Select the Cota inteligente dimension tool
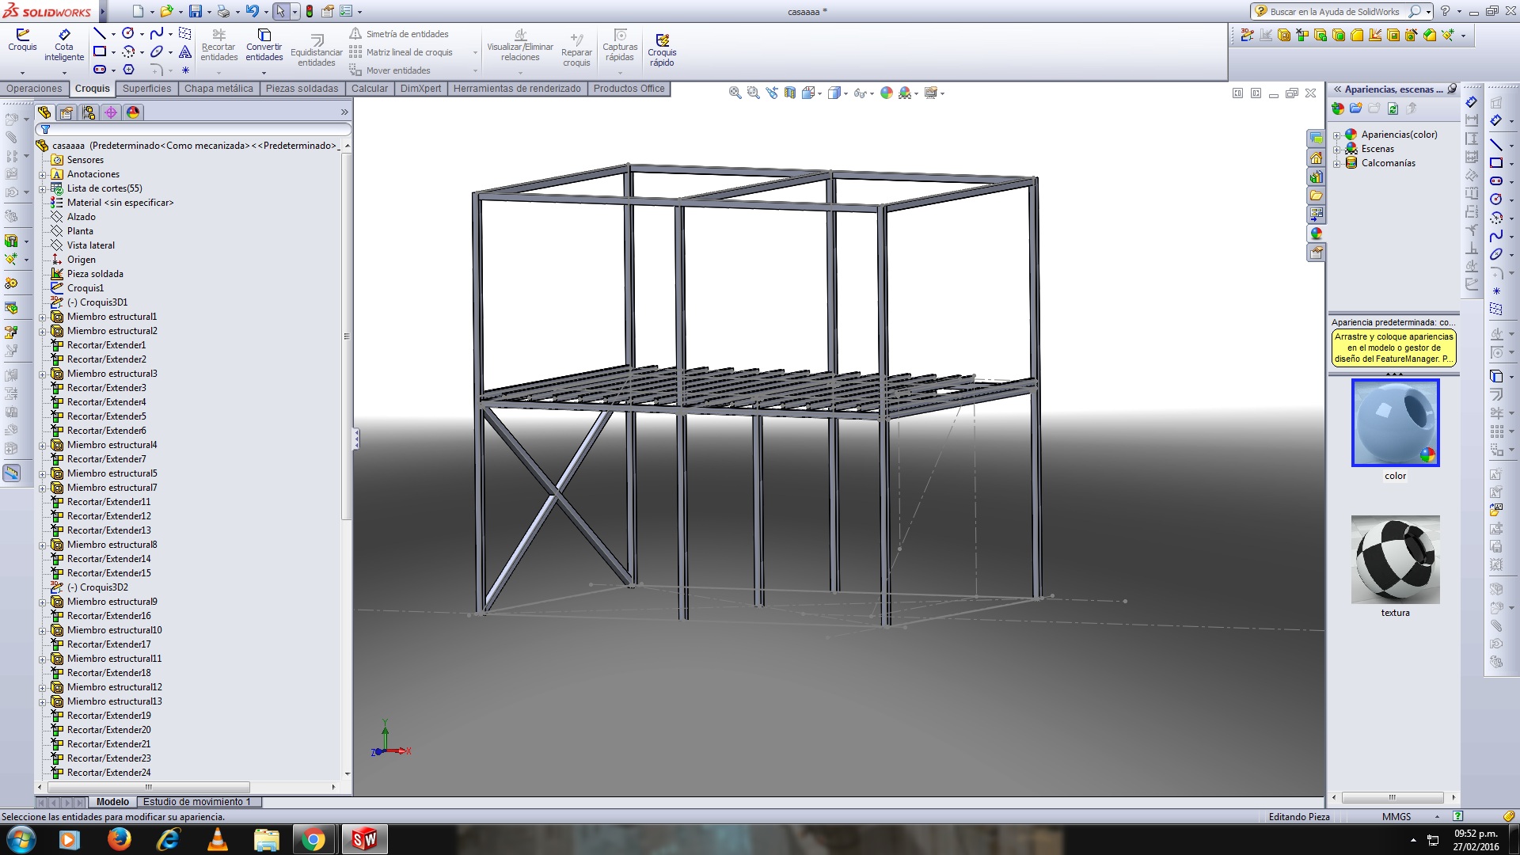This screenshot has width=1520, height=855. point(64,36)
